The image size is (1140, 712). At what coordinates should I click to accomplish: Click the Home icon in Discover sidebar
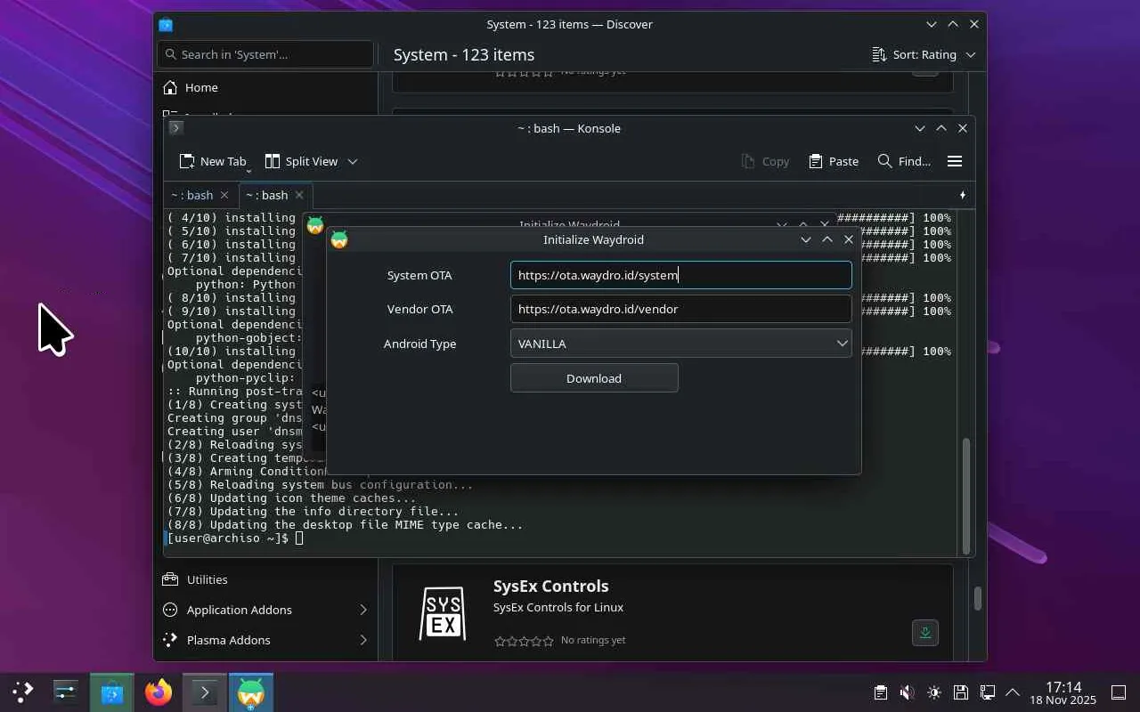point(170,87)
